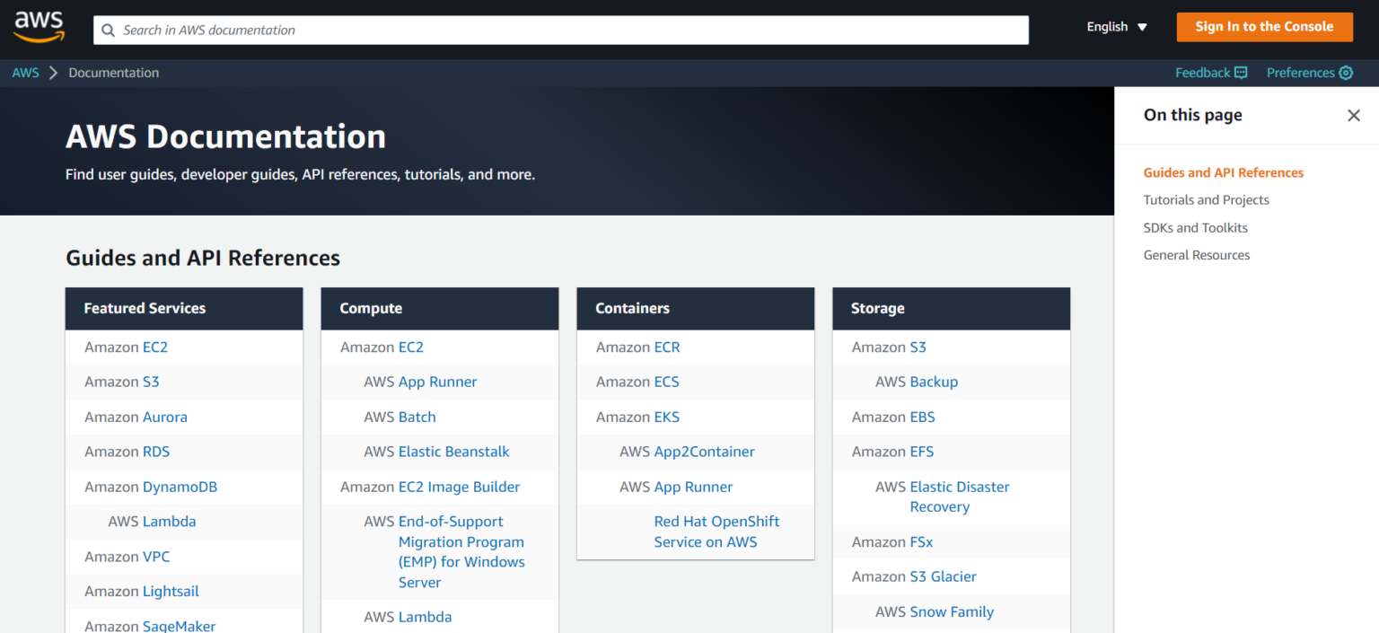The width and height of the screenshot is (1379, 633).
Task: Open the English language dropdown
Action: click(x=1117, y=27)
